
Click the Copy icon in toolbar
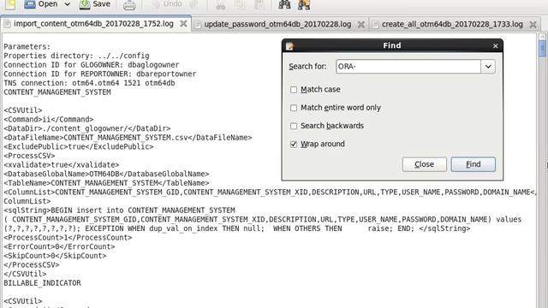coord(240,4)
